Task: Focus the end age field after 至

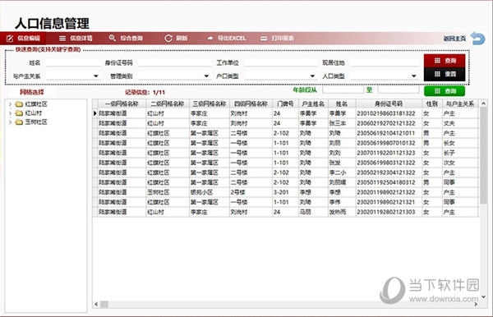Action: click(x=399, y=90)
